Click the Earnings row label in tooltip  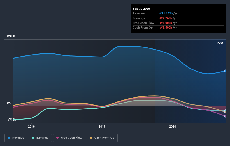pos(139,18)
